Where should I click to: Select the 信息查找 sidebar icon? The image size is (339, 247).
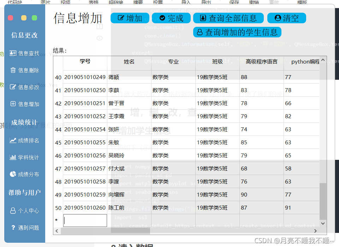pyautogui.click(x=13, y=53)
